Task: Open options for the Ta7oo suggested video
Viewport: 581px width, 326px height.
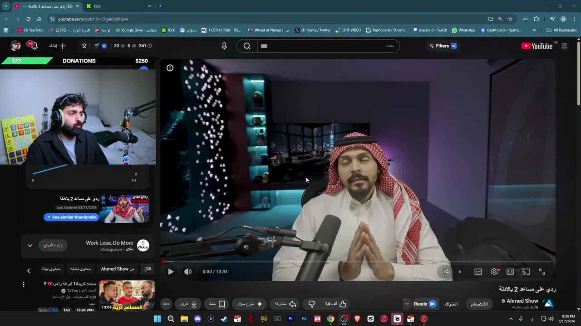Action: click(24, 284)
